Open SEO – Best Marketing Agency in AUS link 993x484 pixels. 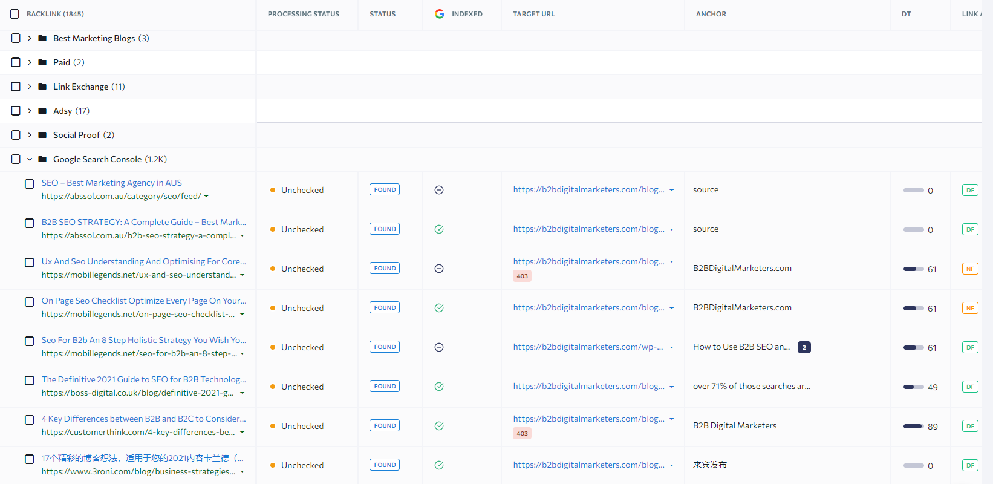tap(112, 183)
